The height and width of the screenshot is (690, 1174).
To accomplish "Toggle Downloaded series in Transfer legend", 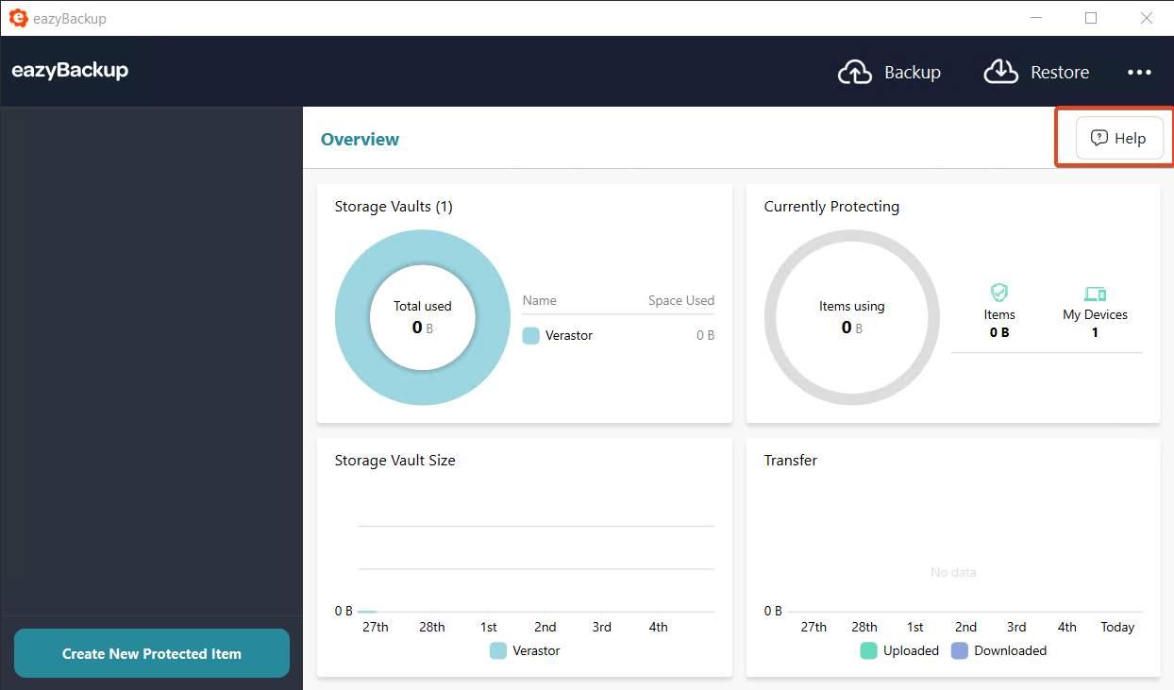I will pos(999,650).
